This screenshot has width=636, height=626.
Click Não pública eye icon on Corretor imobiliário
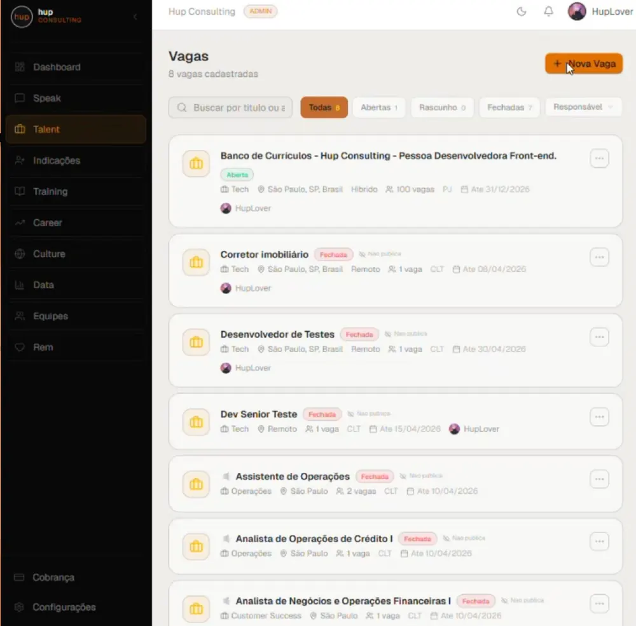click(363, 254)
